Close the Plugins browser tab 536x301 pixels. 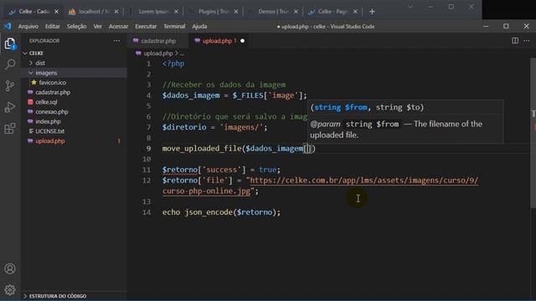236,12
